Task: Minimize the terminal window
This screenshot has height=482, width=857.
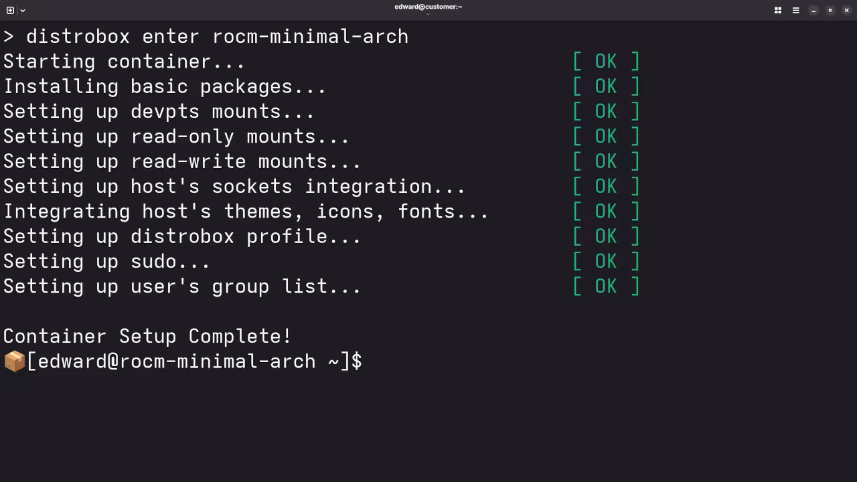Action: pos(813,10)
